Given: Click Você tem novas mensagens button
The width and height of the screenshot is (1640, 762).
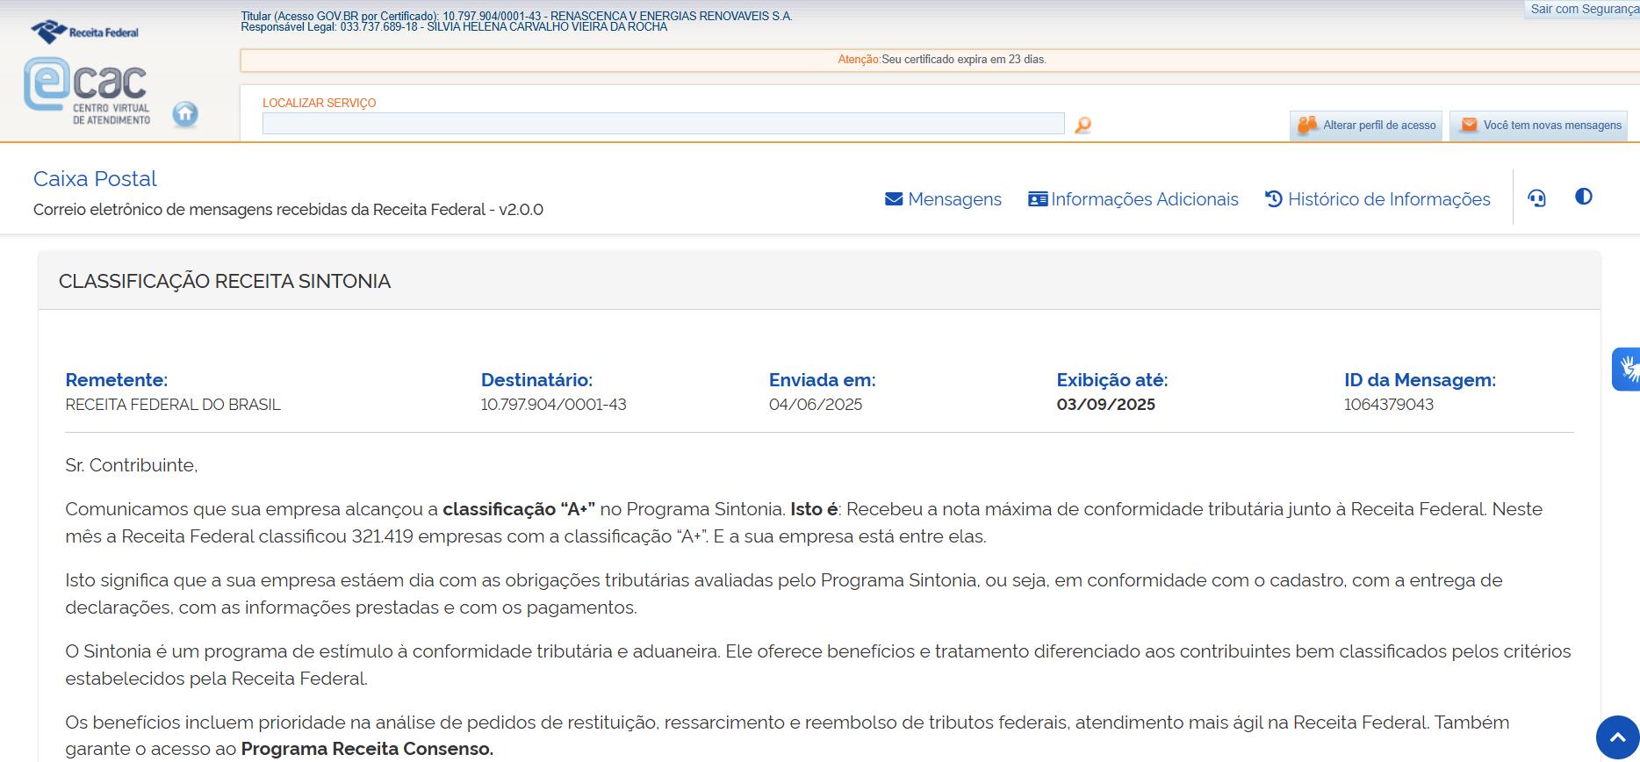Looking at the screenshot, I should [x=1539, y=126].
